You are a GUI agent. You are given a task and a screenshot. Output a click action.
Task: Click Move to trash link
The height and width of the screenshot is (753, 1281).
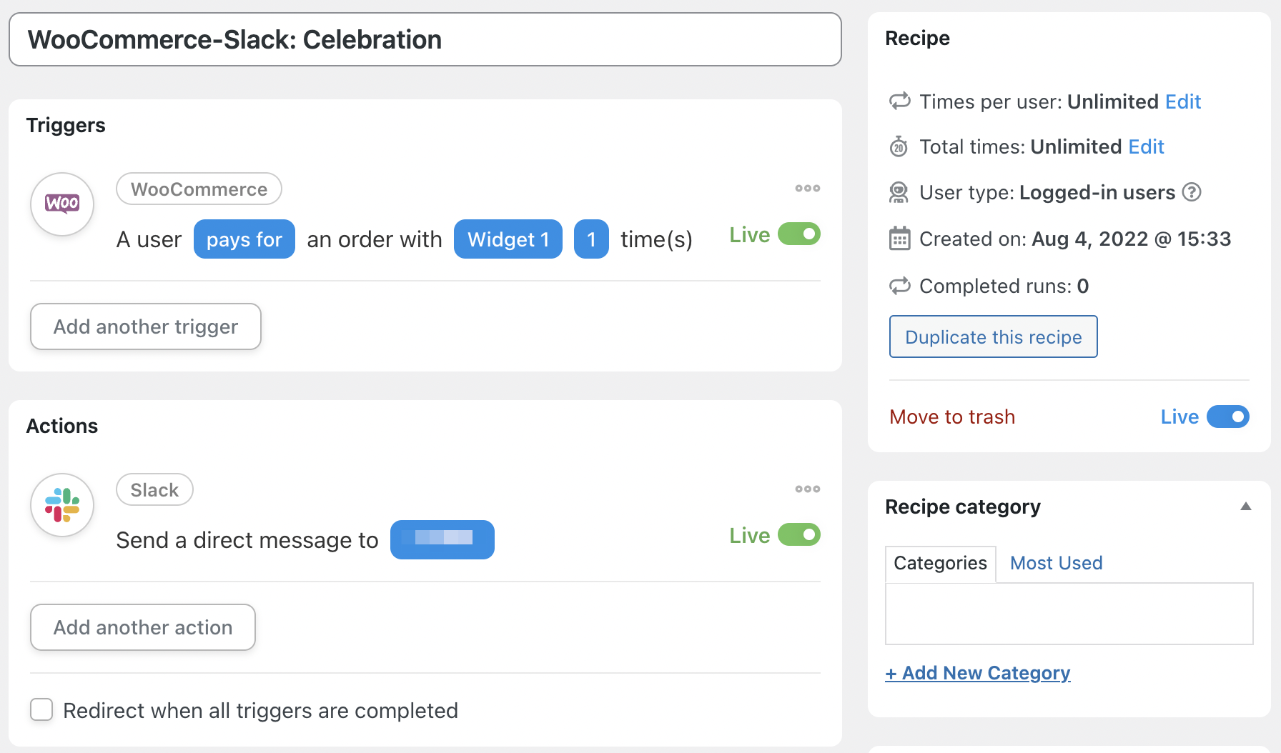click(x=952, y=417)
